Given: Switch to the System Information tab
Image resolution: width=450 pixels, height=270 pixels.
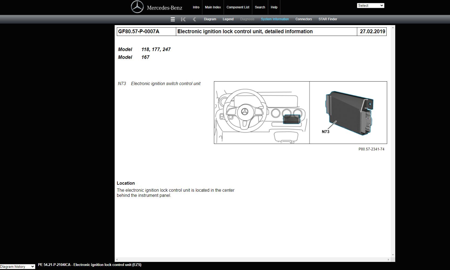Looking at the screenshot, I should [x=275, y=19].
